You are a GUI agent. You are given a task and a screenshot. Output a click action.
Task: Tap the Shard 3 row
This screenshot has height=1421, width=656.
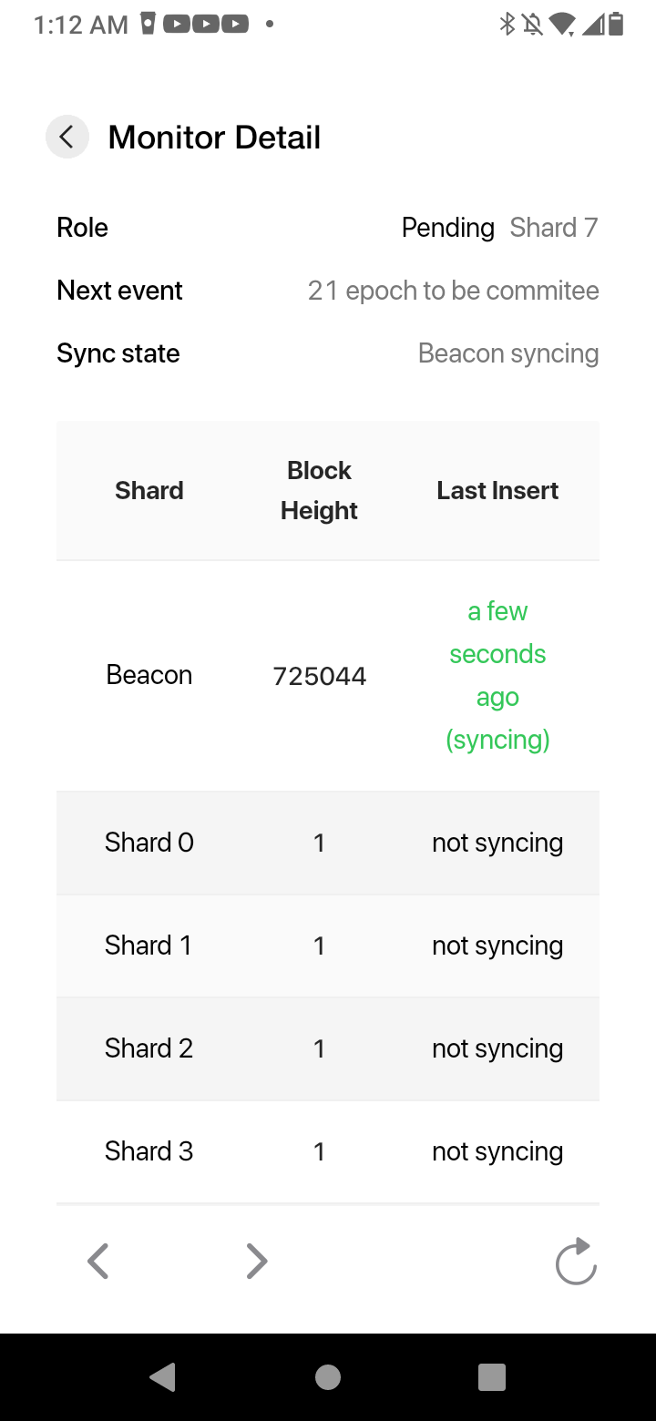(328, 1151)
